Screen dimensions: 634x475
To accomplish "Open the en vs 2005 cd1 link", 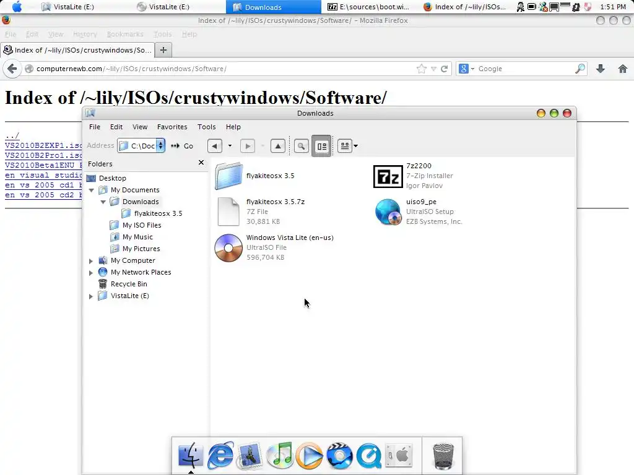I will [44, 185].
